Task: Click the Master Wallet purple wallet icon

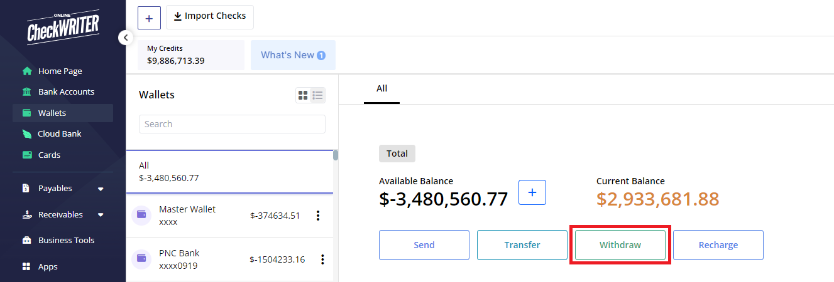Action: [x=141, y=215]
